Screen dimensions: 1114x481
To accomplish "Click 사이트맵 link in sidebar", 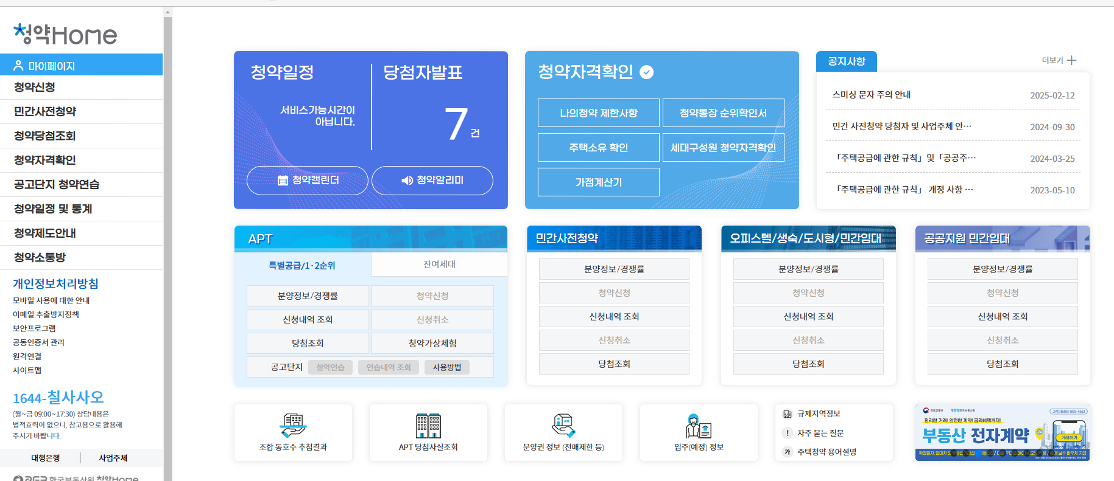I will 27,370.
